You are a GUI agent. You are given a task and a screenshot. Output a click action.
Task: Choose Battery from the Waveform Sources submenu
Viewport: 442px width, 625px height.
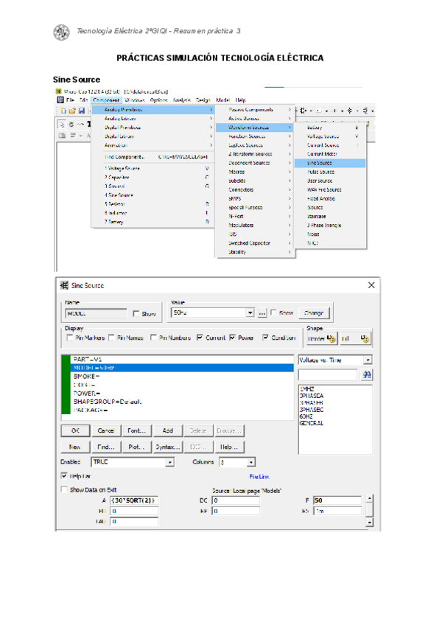point(330,128)
